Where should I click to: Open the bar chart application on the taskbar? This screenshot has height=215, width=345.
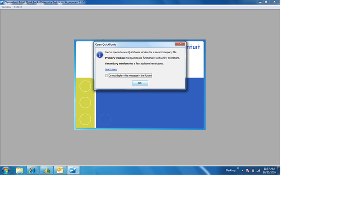(46, 171)
